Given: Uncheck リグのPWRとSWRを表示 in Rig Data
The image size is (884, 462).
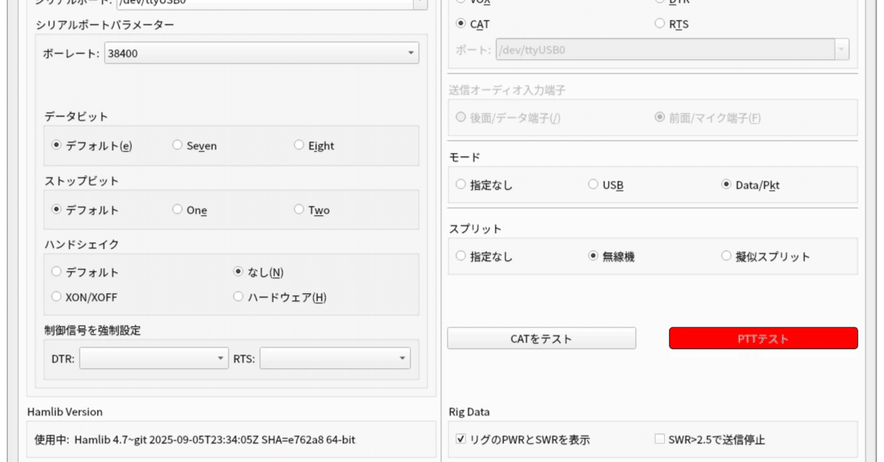Looking at the screenshot, I should (460, 439).
